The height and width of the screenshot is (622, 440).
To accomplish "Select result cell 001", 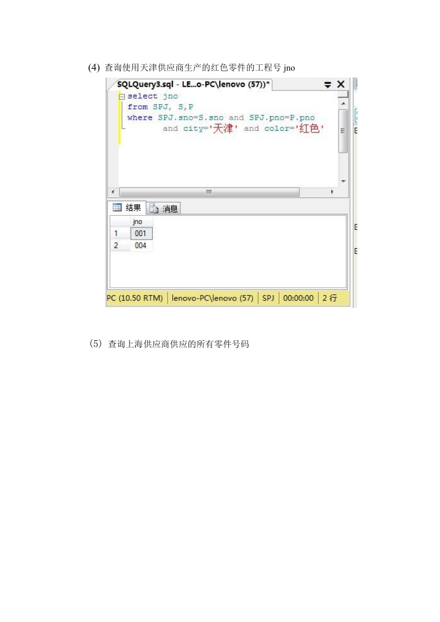I will click(142, 233).
